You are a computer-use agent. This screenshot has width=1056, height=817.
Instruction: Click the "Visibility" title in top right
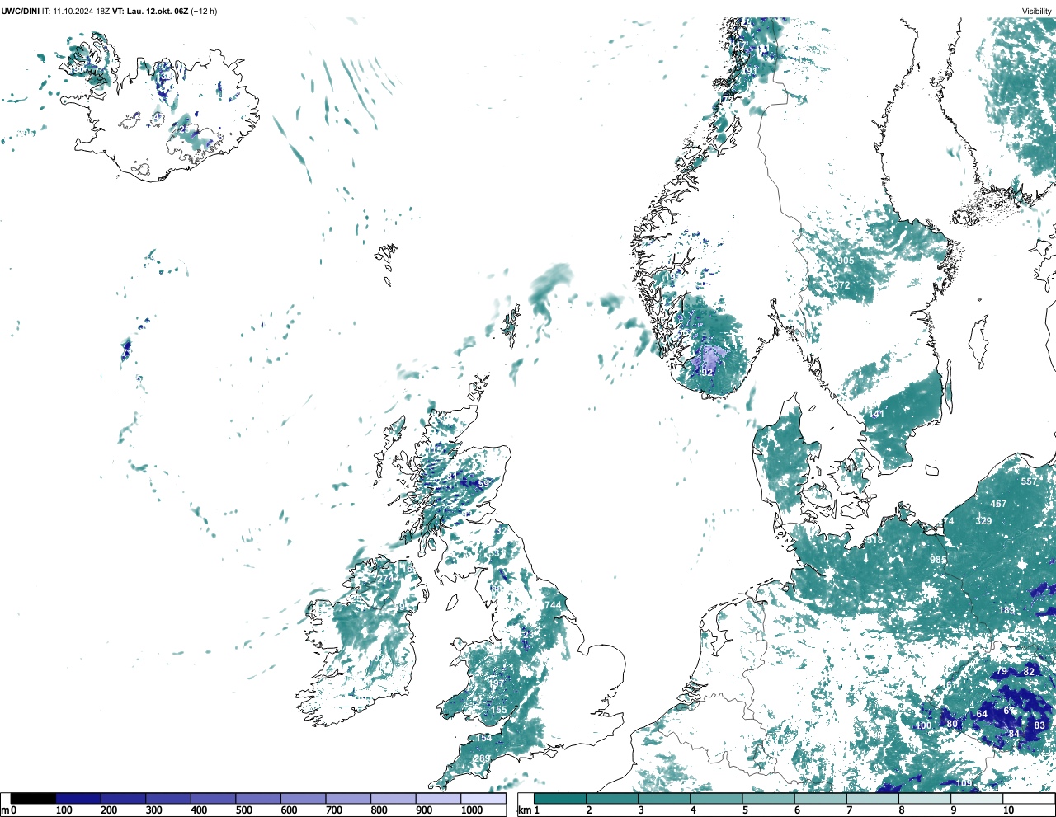[1037, 12]
